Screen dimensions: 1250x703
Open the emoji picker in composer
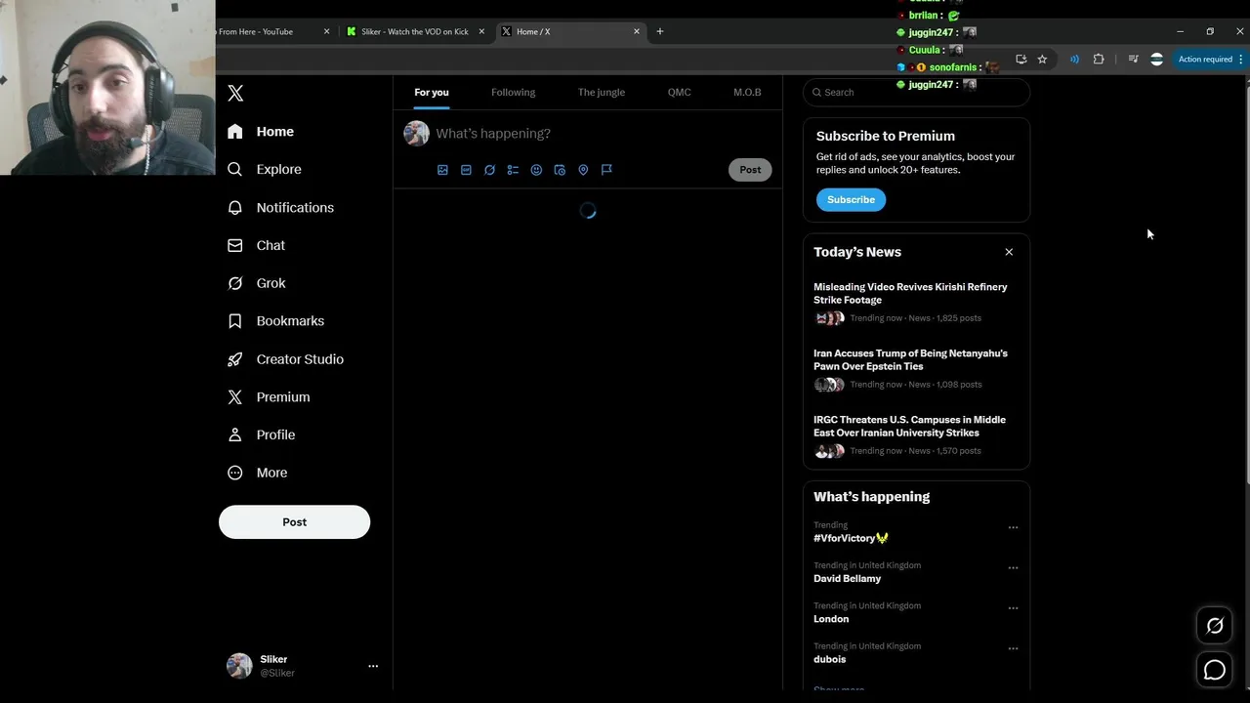pos(536,170)
